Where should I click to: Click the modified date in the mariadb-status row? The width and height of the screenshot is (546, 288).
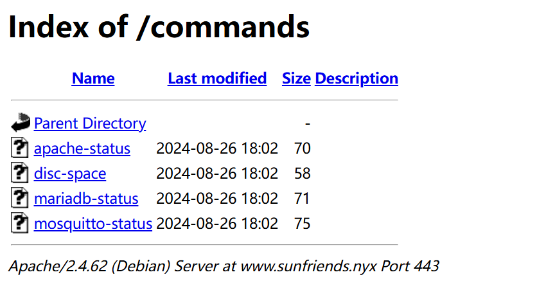point(217,199)
